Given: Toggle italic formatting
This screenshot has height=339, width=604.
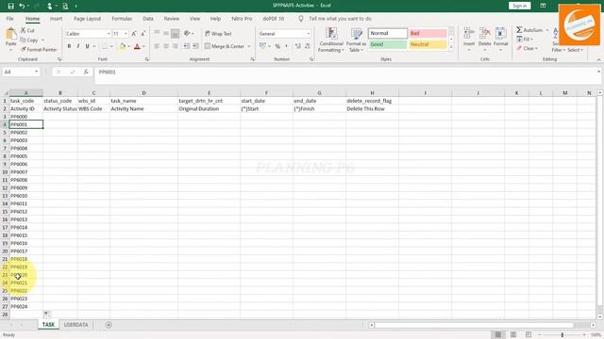Looking at the screenshot, I should tap(78, 46).
